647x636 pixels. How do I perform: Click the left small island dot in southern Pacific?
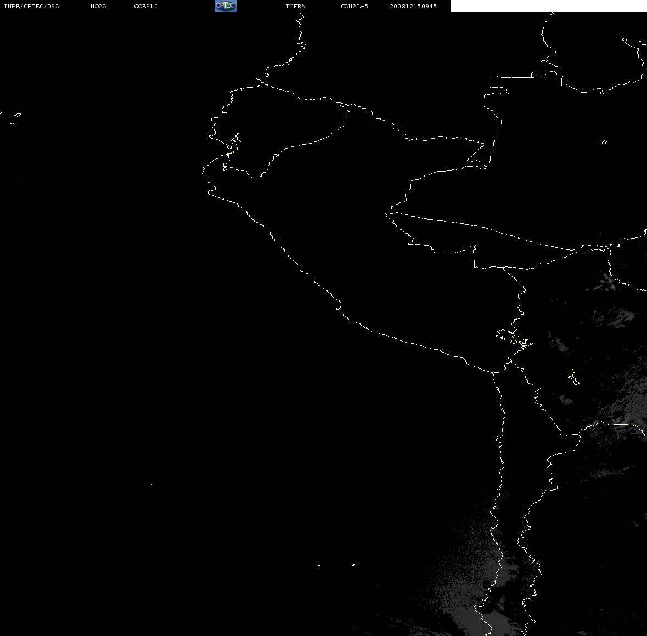click(x=319, y=565)
